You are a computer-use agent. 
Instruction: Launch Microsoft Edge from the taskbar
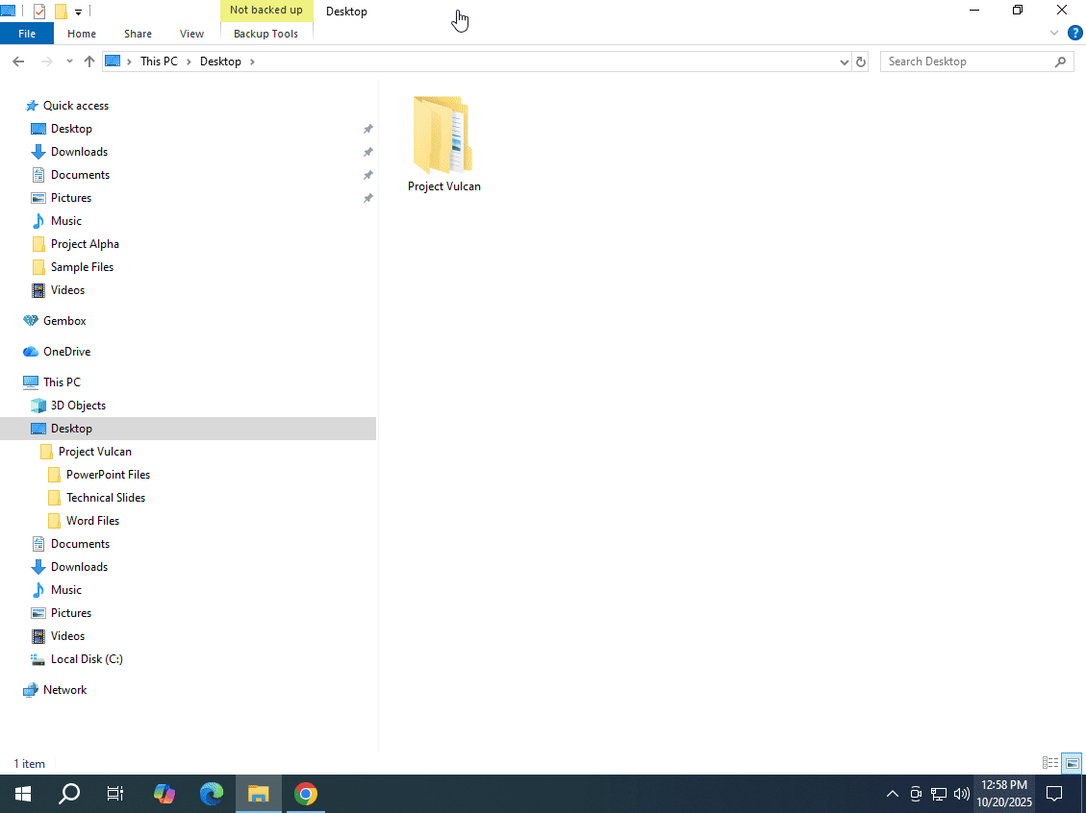(x=212, y=794)
